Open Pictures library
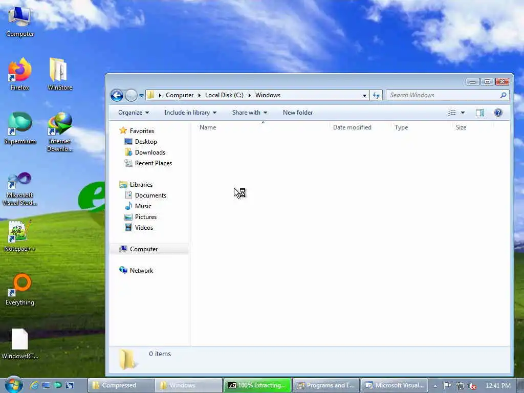Image resolution: width=524 pixels, height=393 pixels. [x=140, y=217]
